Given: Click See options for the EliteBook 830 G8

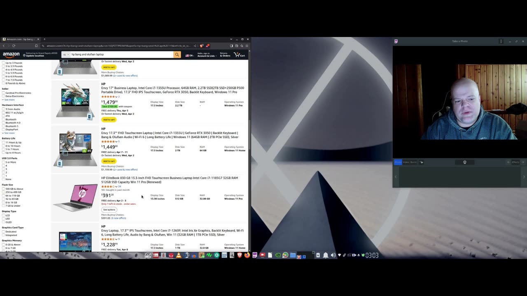Looking at the screenshot, I should 109,210.
